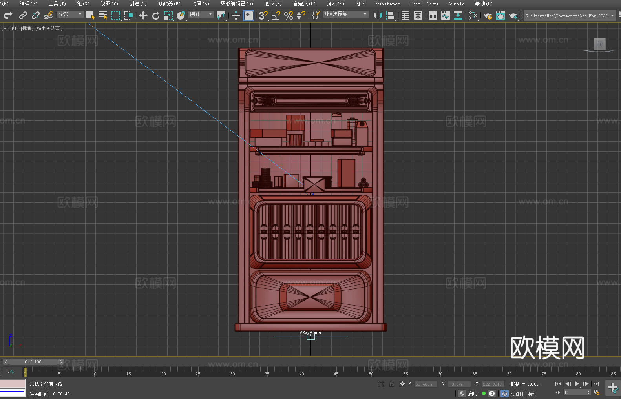Click the [粘土 + 边面] display label
Viewport: 621px width, 399px height.
pyautogui.click(x=49, y=28)
